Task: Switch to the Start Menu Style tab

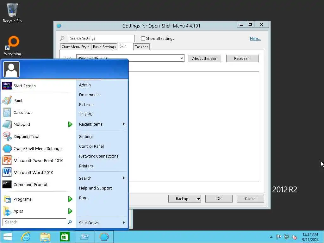Action: 75,47
